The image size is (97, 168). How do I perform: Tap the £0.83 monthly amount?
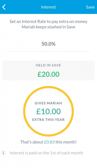point(49,142)
